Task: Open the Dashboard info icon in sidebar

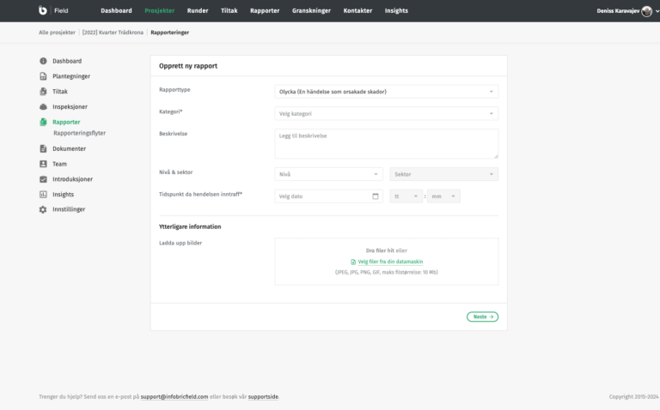Action: pos(43,61)
